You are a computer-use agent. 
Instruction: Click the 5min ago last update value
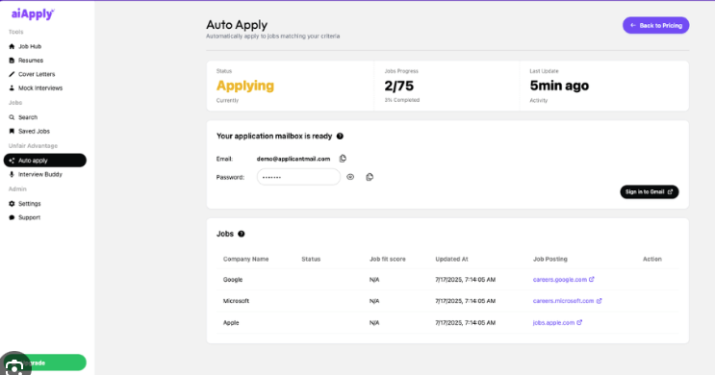click(559, 86)
